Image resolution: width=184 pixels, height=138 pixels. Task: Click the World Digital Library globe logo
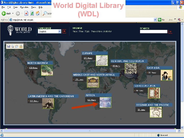point(10,30)
